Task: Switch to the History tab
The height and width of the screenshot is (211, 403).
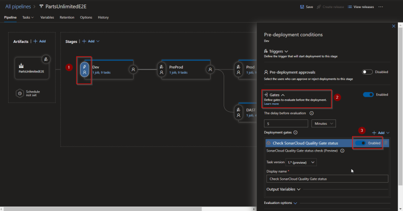Action: tap(103, 17)
